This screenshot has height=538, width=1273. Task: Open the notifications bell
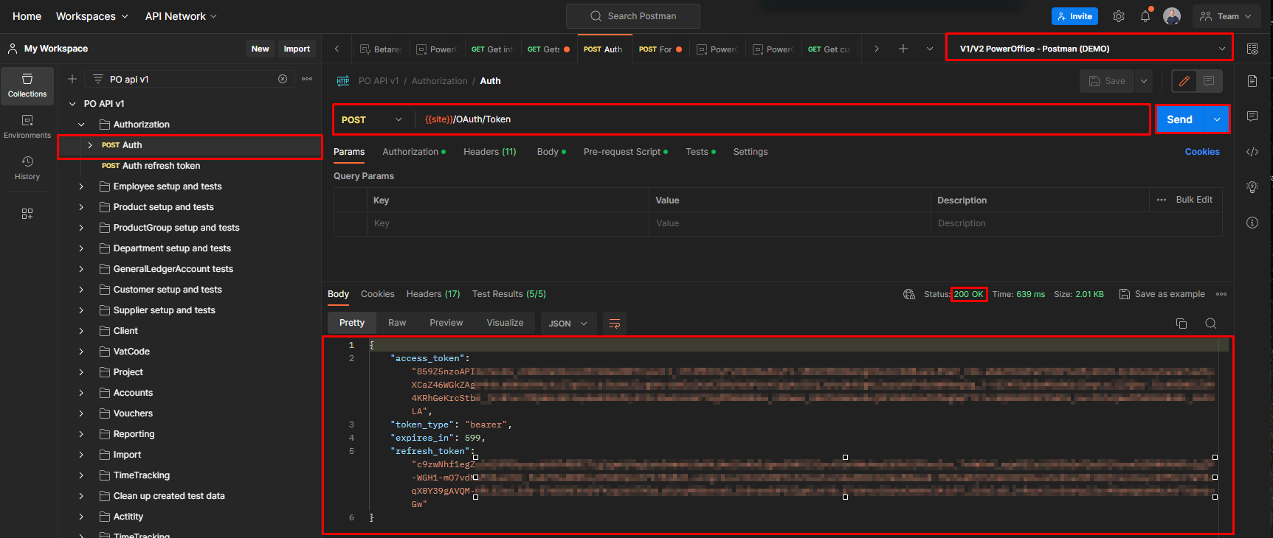(x=1145, y=16)
